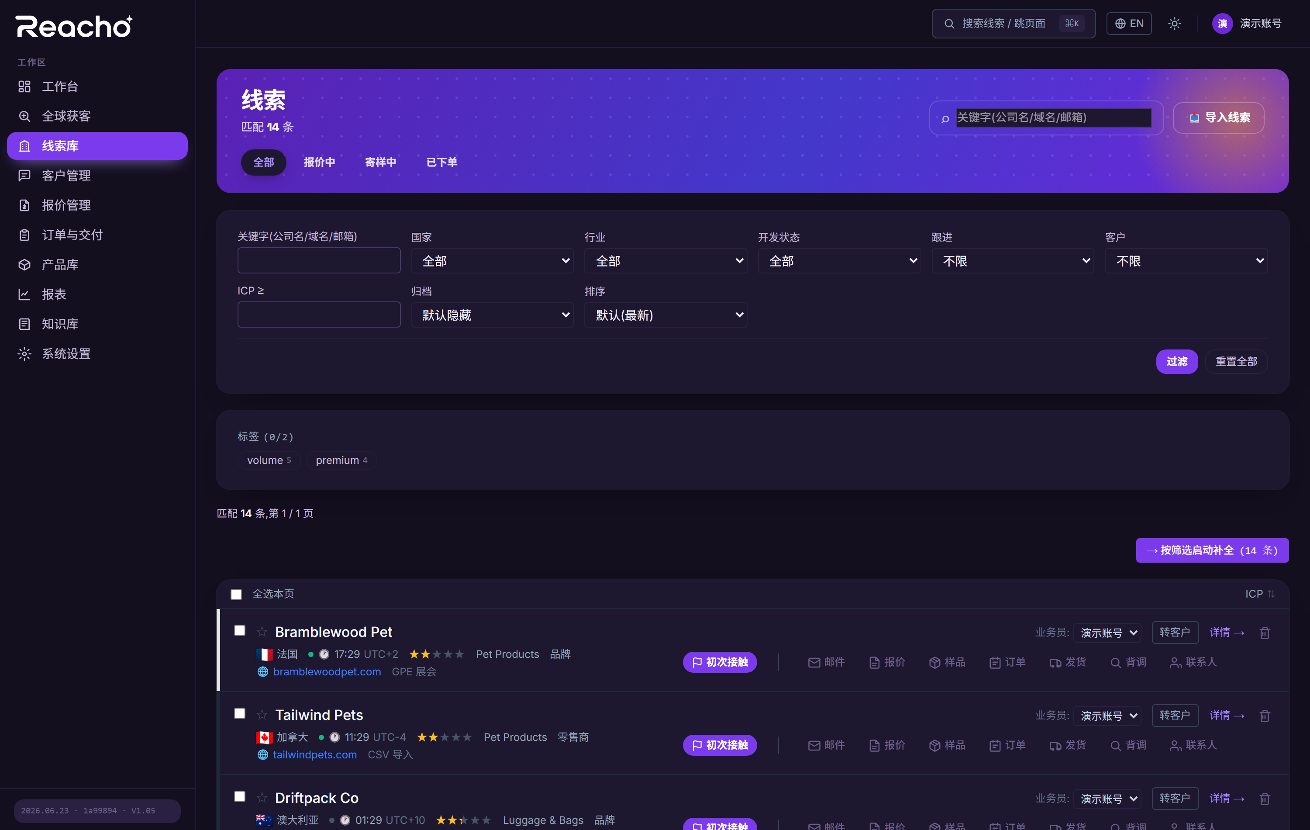Open 产品库 section

(97, 265)
